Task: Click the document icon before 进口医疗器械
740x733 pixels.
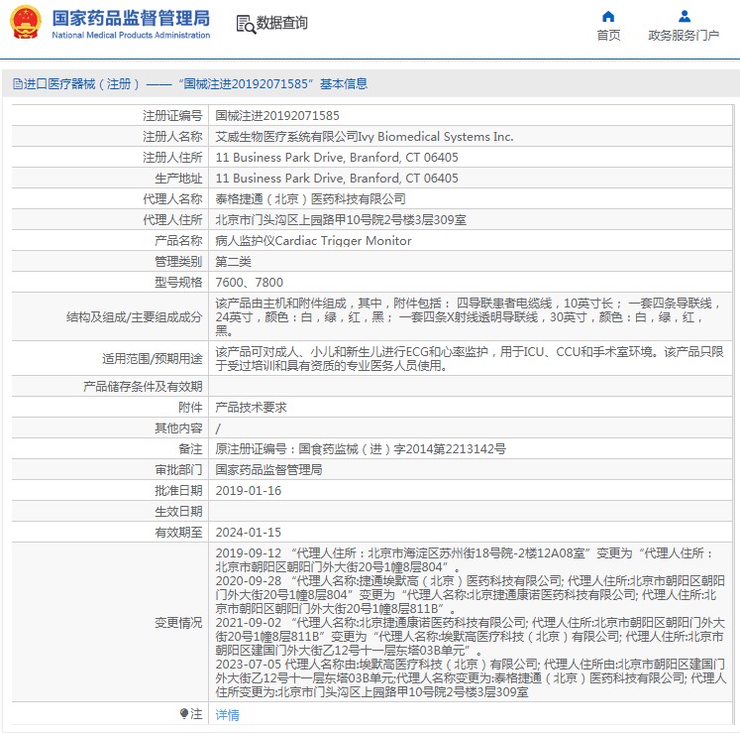Action: (x=18, y=84)
